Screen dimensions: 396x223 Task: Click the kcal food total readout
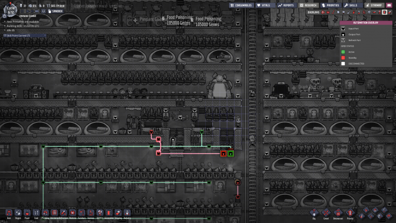pos(56,6)
